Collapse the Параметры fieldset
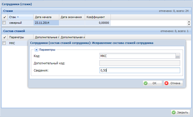Viewport: 193px width, 117px height. click(x=36, y=50)
